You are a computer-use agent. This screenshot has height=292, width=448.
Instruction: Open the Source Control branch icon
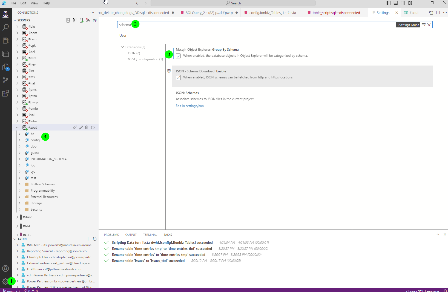coord(5,80)
